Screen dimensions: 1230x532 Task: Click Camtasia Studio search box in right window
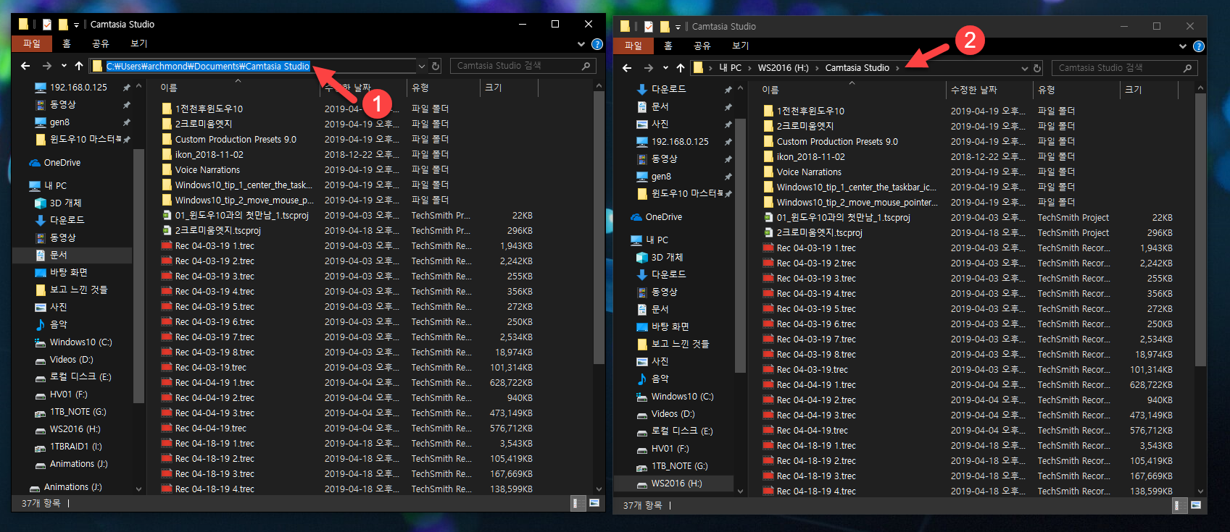pyautogui.click(x=1124, y=68)
